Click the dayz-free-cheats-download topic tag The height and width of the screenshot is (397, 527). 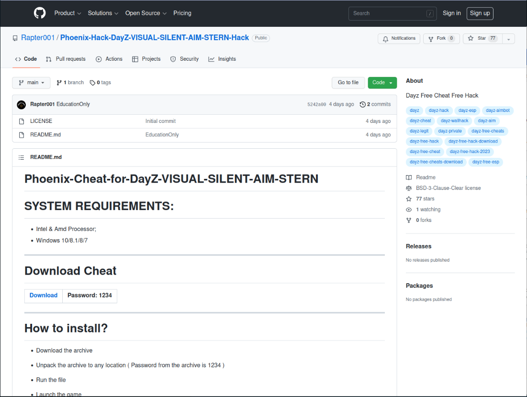pyautogui.click(x=436, y=162)
